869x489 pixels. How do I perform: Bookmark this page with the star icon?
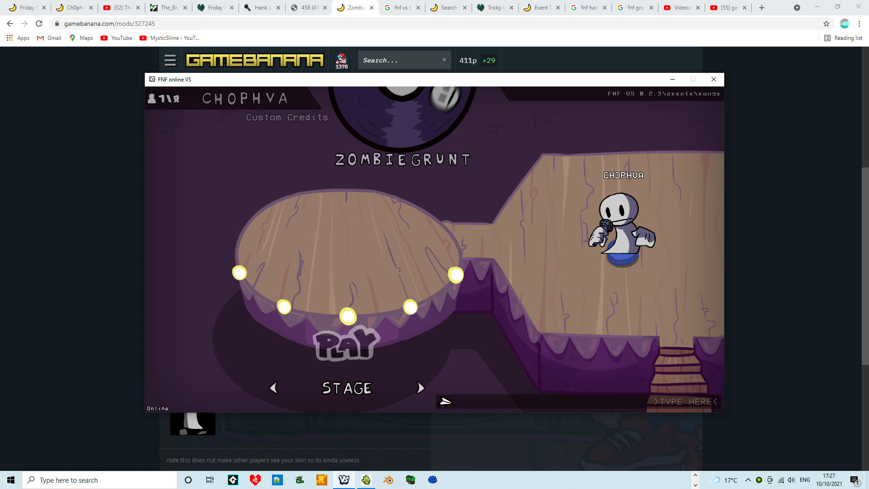point(826,24)
